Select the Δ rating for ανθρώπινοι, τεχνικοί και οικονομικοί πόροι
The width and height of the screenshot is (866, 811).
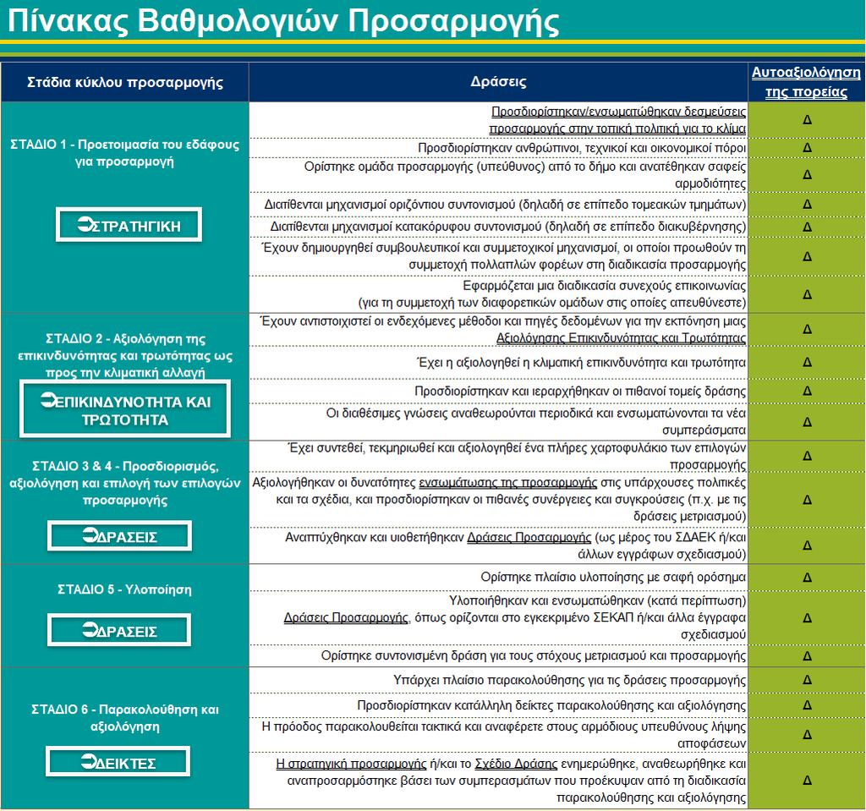(x=807, y=147)
